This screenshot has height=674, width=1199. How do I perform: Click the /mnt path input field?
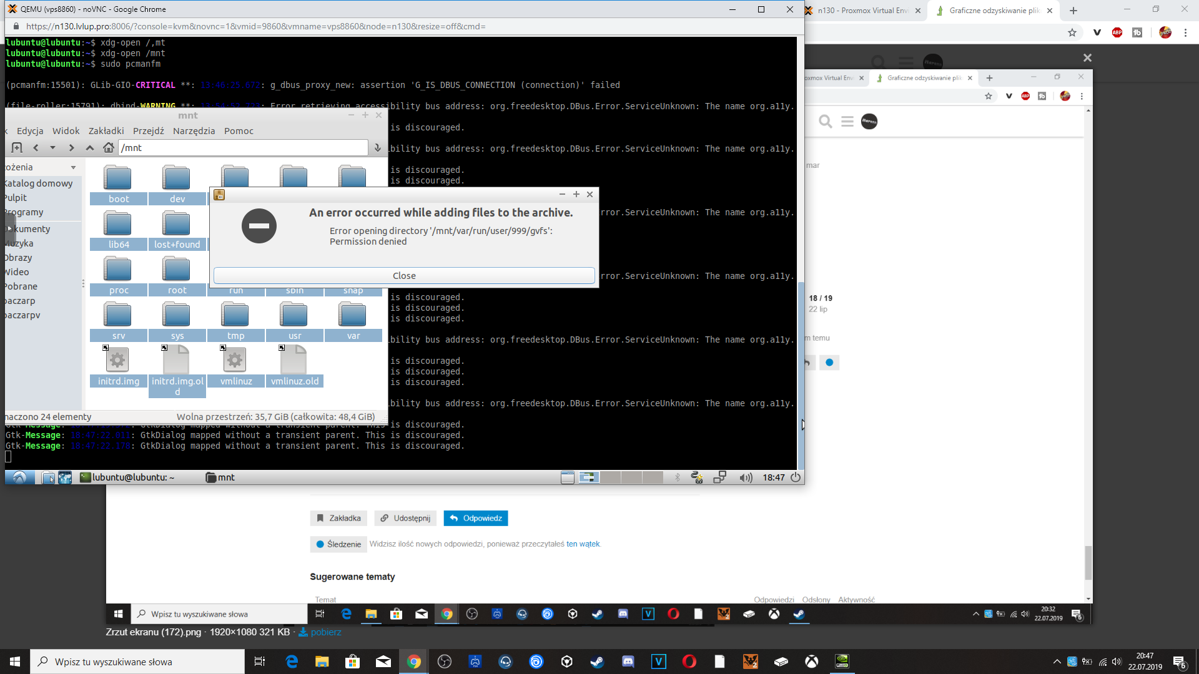242,148
